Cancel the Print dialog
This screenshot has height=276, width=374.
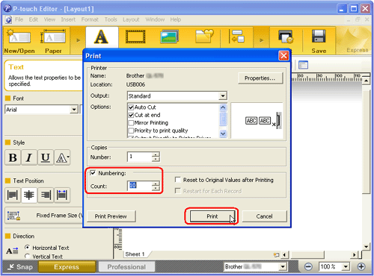(x=265, y=216)
